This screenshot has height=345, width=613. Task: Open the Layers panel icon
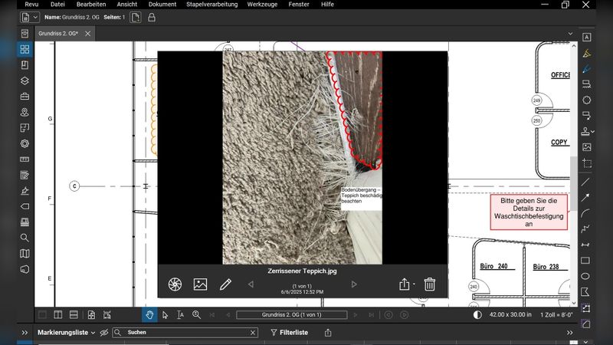point(25,80)
